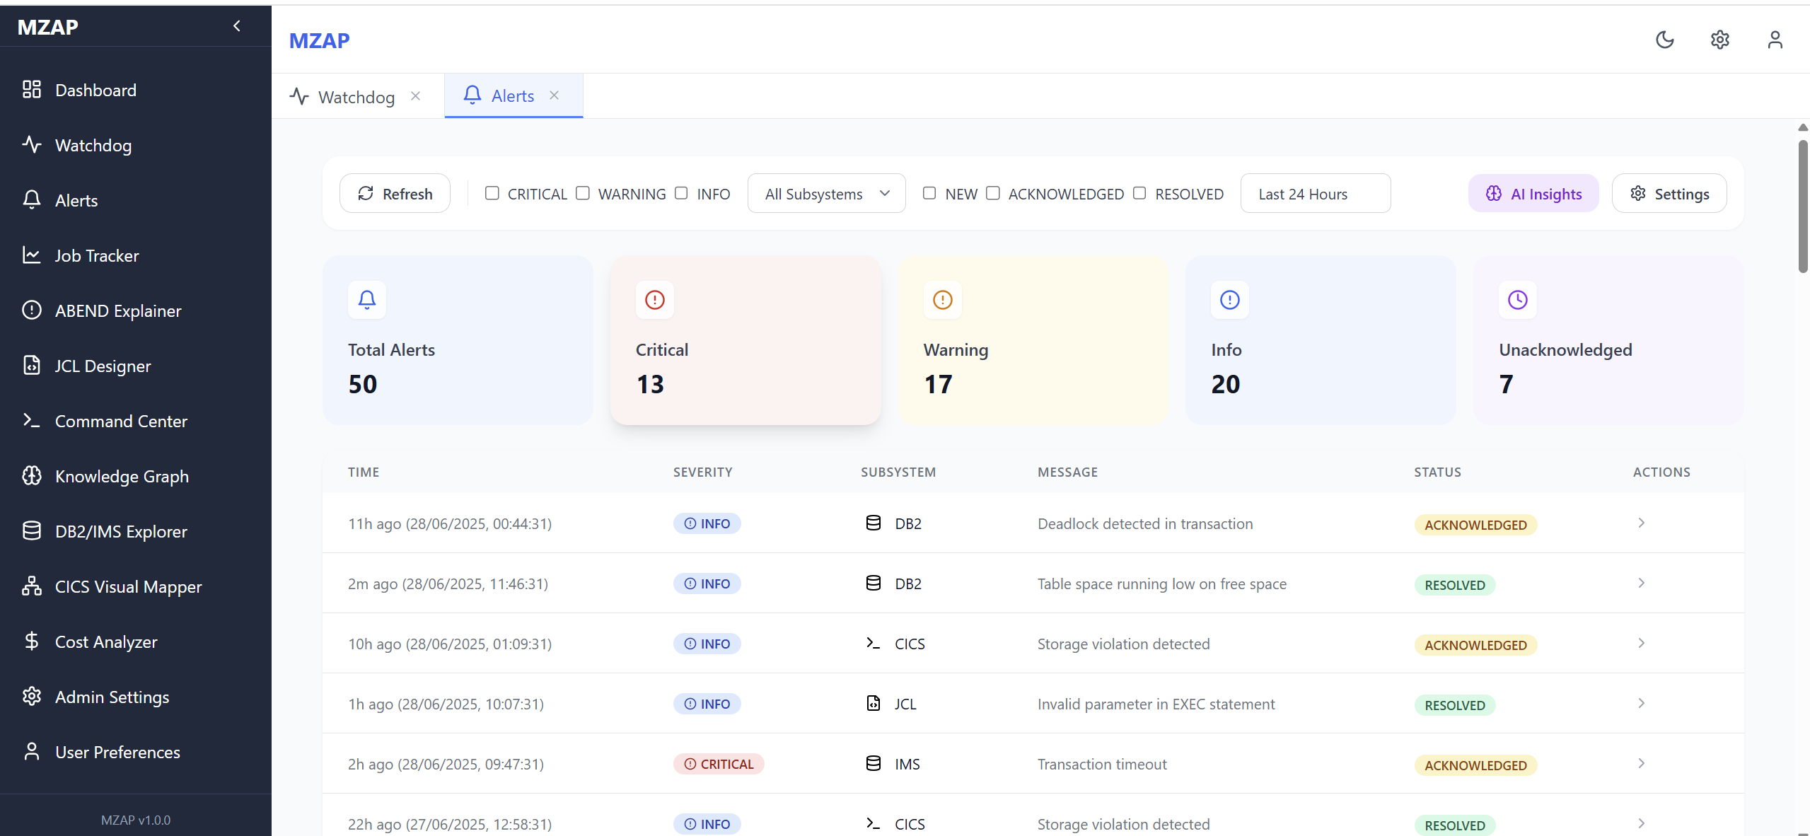Switch to the Watchdog tab
The width and height of the screenshot is (1810, 836).
pos(356,97)
